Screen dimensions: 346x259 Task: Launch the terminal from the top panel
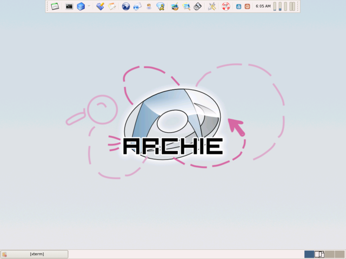69,6
